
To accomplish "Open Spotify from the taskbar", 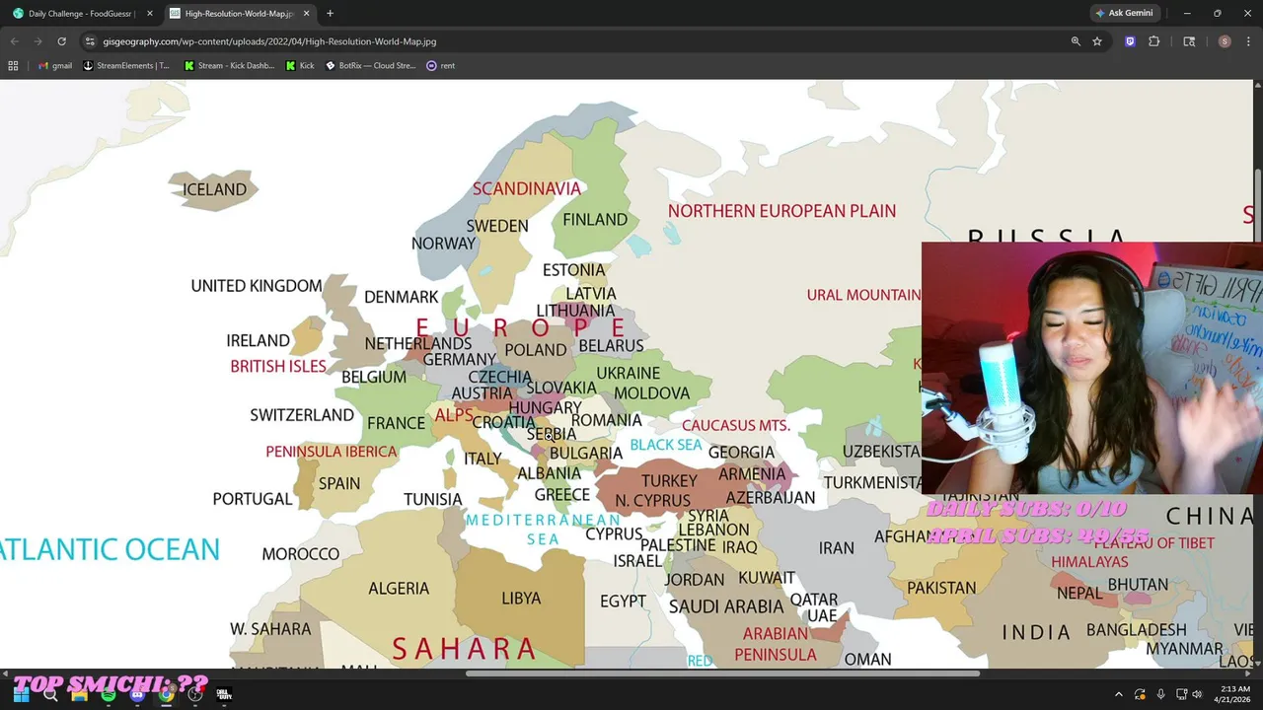I will coord(109,694).
